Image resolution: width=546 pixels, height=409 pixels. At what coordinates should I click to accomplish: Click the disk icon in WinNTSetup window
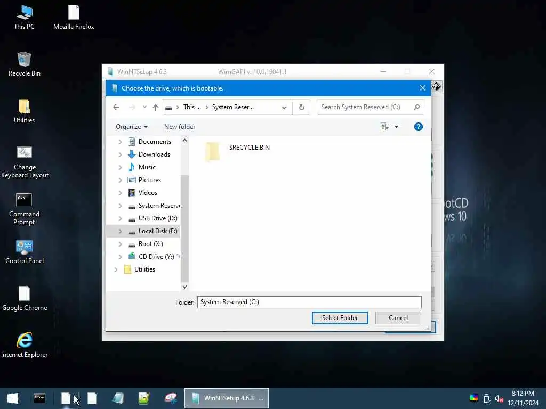pyautogui.click(x=437, y=86)
